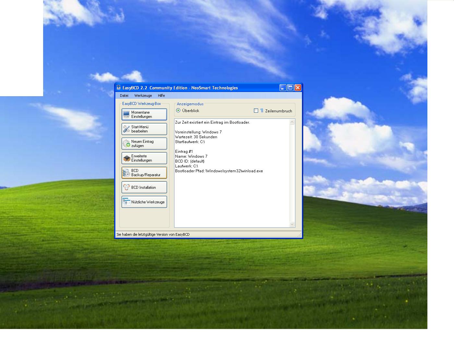
Task: Click the status bar text about letztgültige Version
Action: point(153,234)
